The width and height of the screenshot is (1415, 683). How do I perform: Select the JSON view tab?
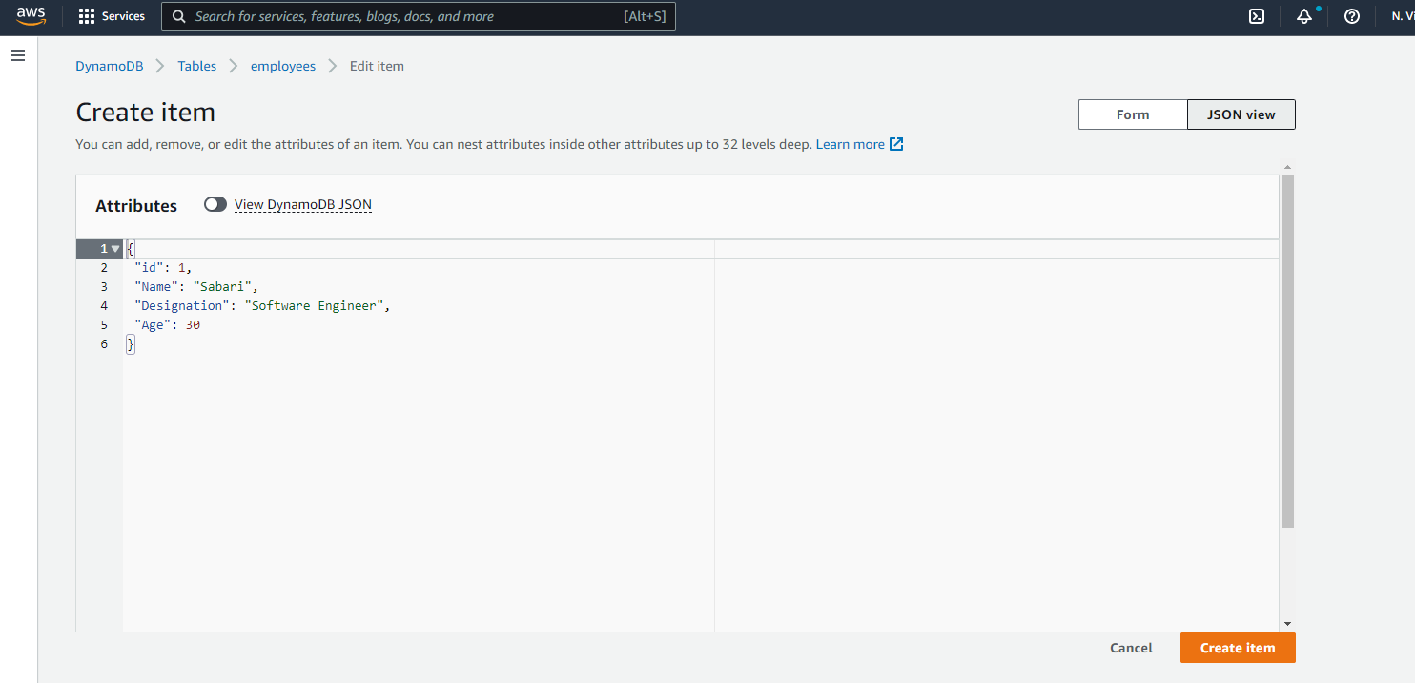(1241, 114)
